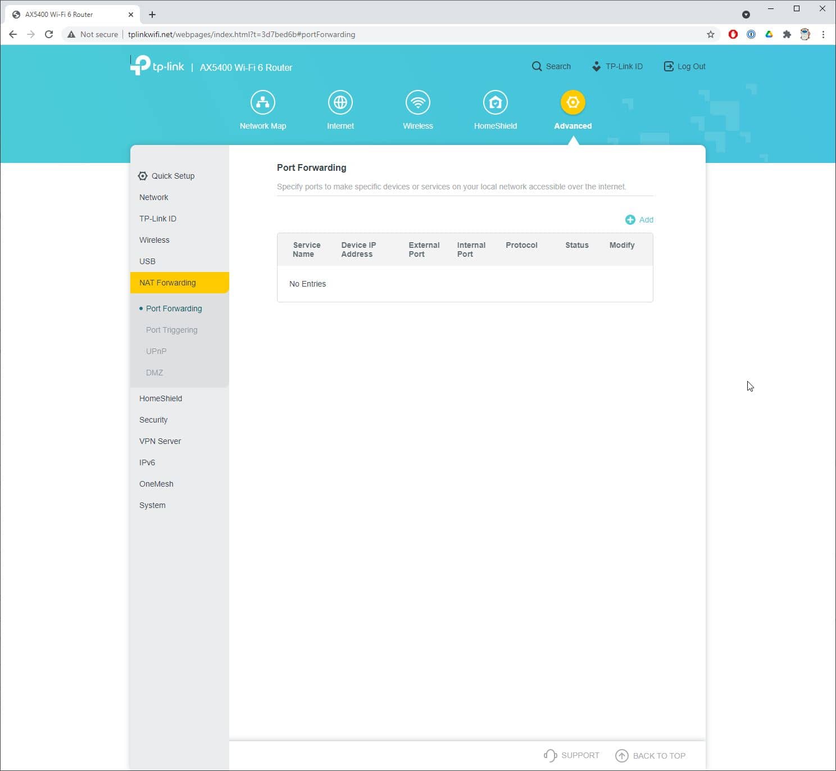Image resolution: width=836 pixels, height=771 pixels.
Task: Collapse the NAT Forwarding sidebar section
Action: [180, 283]
